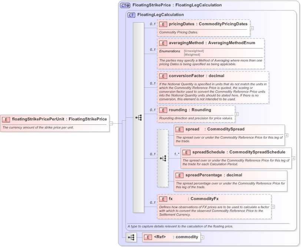
Task: Click the Enumerations label under averagingMethod
Action: (169, 51)
